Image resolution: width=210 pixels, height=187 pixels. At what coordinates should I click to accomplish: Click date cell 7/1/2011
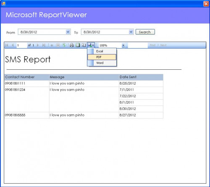(141, 90)
